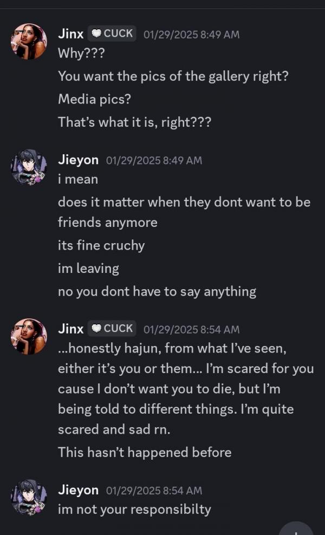Screen dimensions: 325x535
Task: Click the heart icon in Jinx's 8:54 AM tag
Action: click(x=96, y=329)
